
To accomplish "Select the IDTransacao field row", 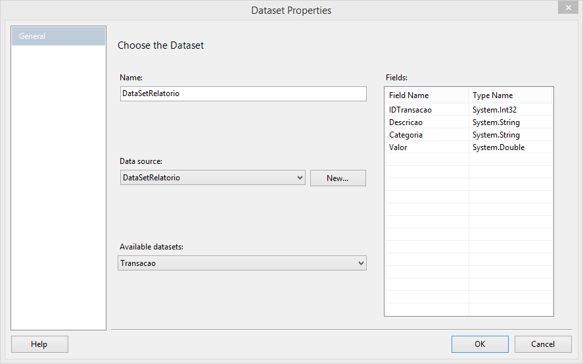I will click(x=469, y=110).
